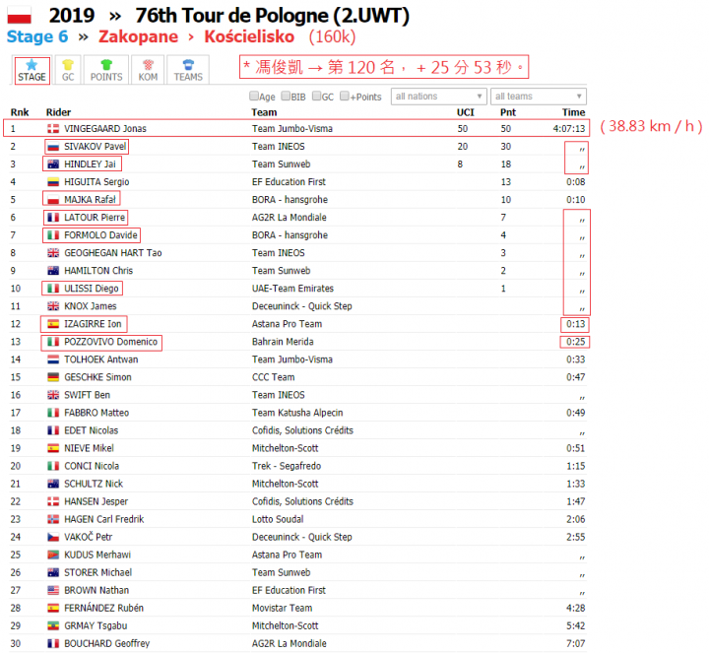The height and width of the screenshot is (653, 709).
Task: Click Colombia flag beside HIGUITA Sergio
Action: [53, 182]
